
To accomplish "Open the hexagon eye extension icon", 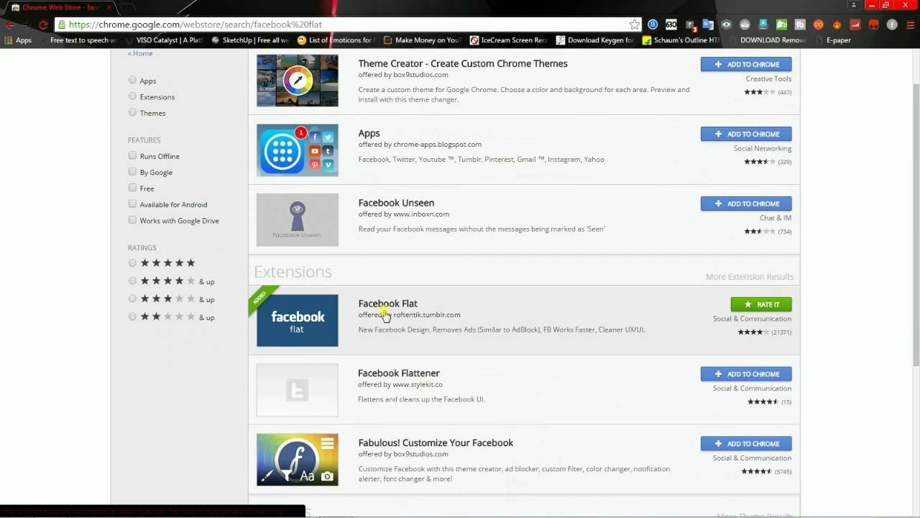I will pos(727,24).
